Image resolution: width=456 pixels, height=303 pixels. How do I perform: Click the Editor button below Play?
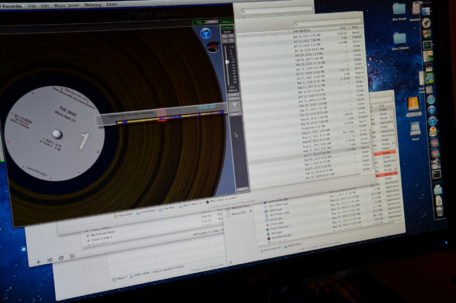point(235,114)
